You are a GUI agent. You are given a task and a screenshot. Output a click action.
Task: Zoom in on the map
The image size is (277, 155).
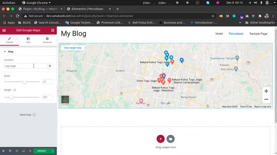[x=266, y=91]
